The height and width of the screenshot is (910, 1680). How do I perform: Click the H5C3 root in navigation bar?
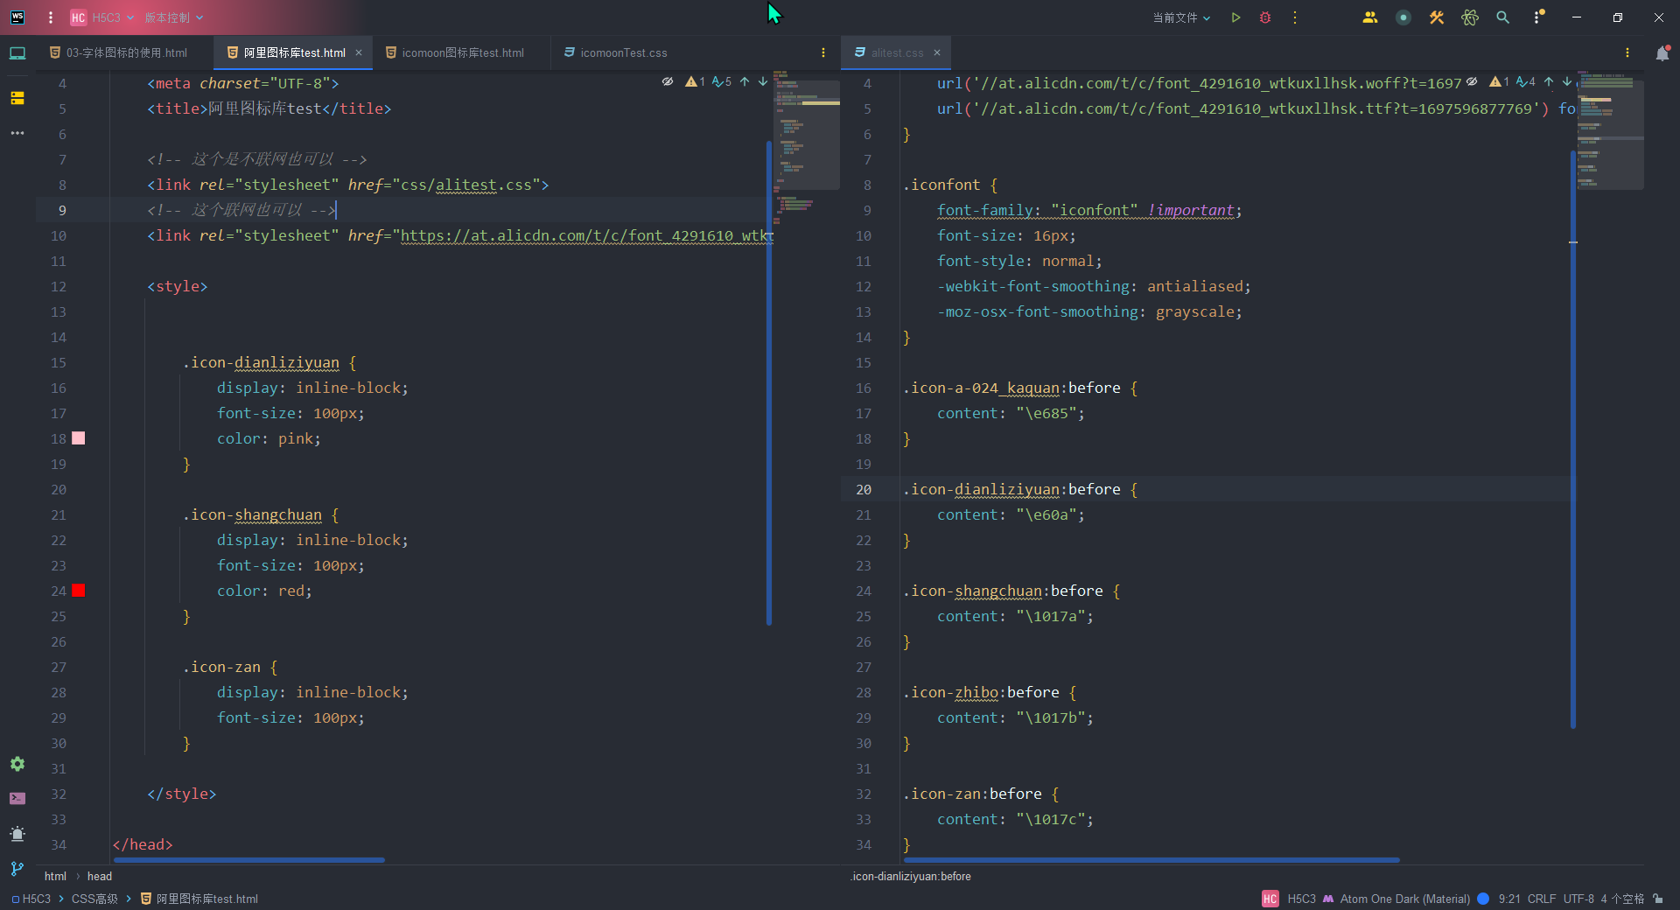click(31, 899)
